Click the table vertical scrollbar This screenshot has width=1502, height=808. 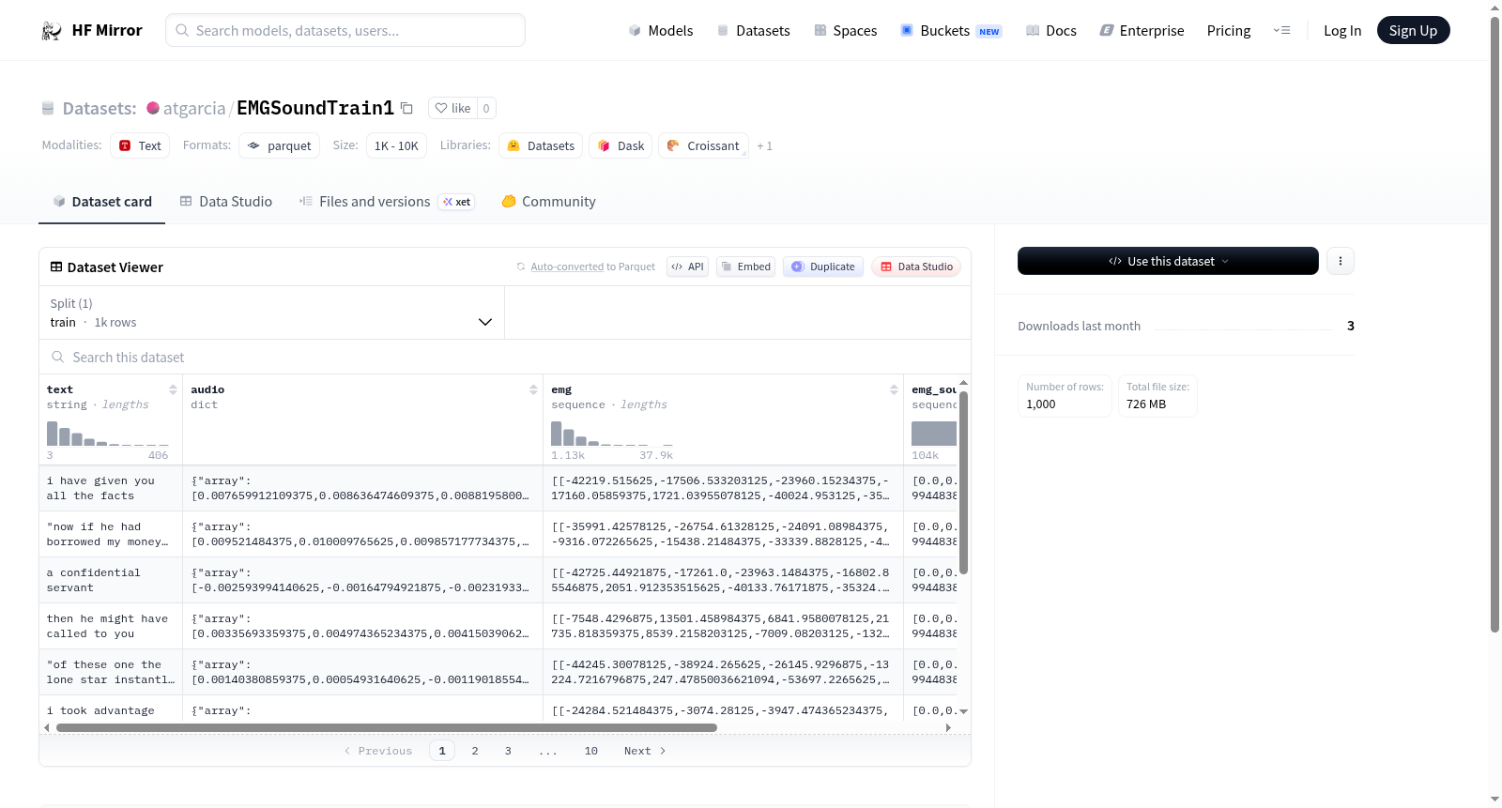pyautogui.click(x=963, y=482)
